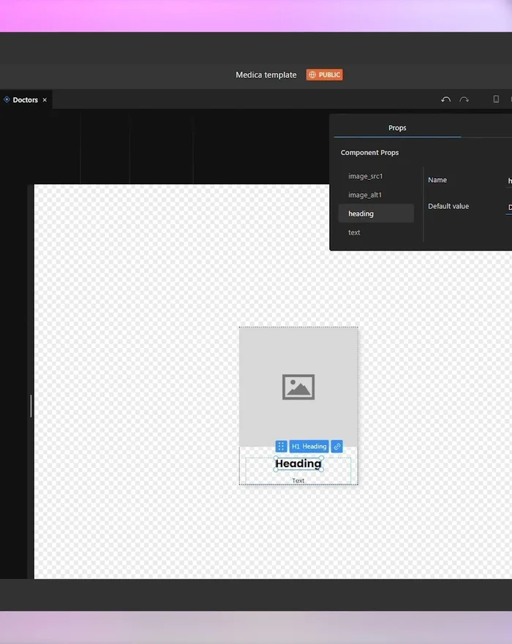
Task: Switch to mobile device preview
Action: 496,99
